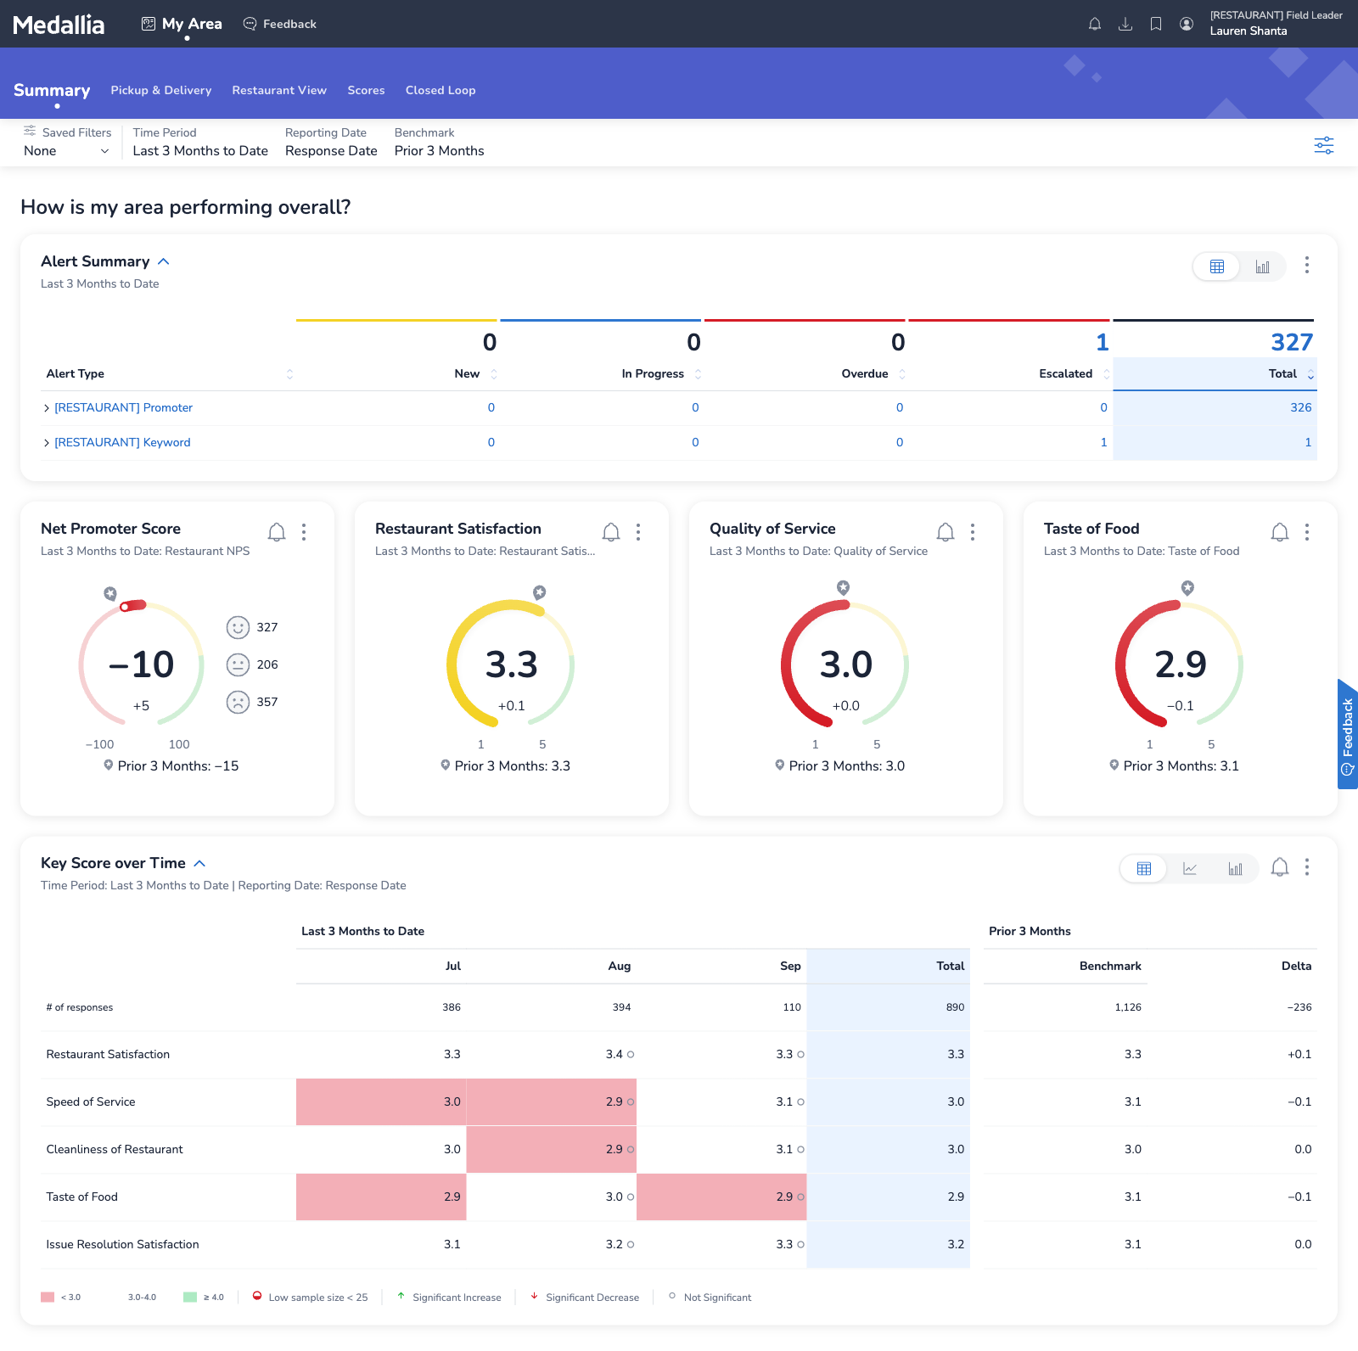Open Alert Summary more options menu
This screenshot has height=1351, width=1358.
[1307, 266]
